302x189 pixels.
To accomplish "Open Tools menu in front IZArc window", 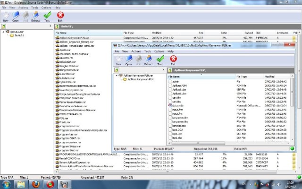I will [x=148, y=52].
